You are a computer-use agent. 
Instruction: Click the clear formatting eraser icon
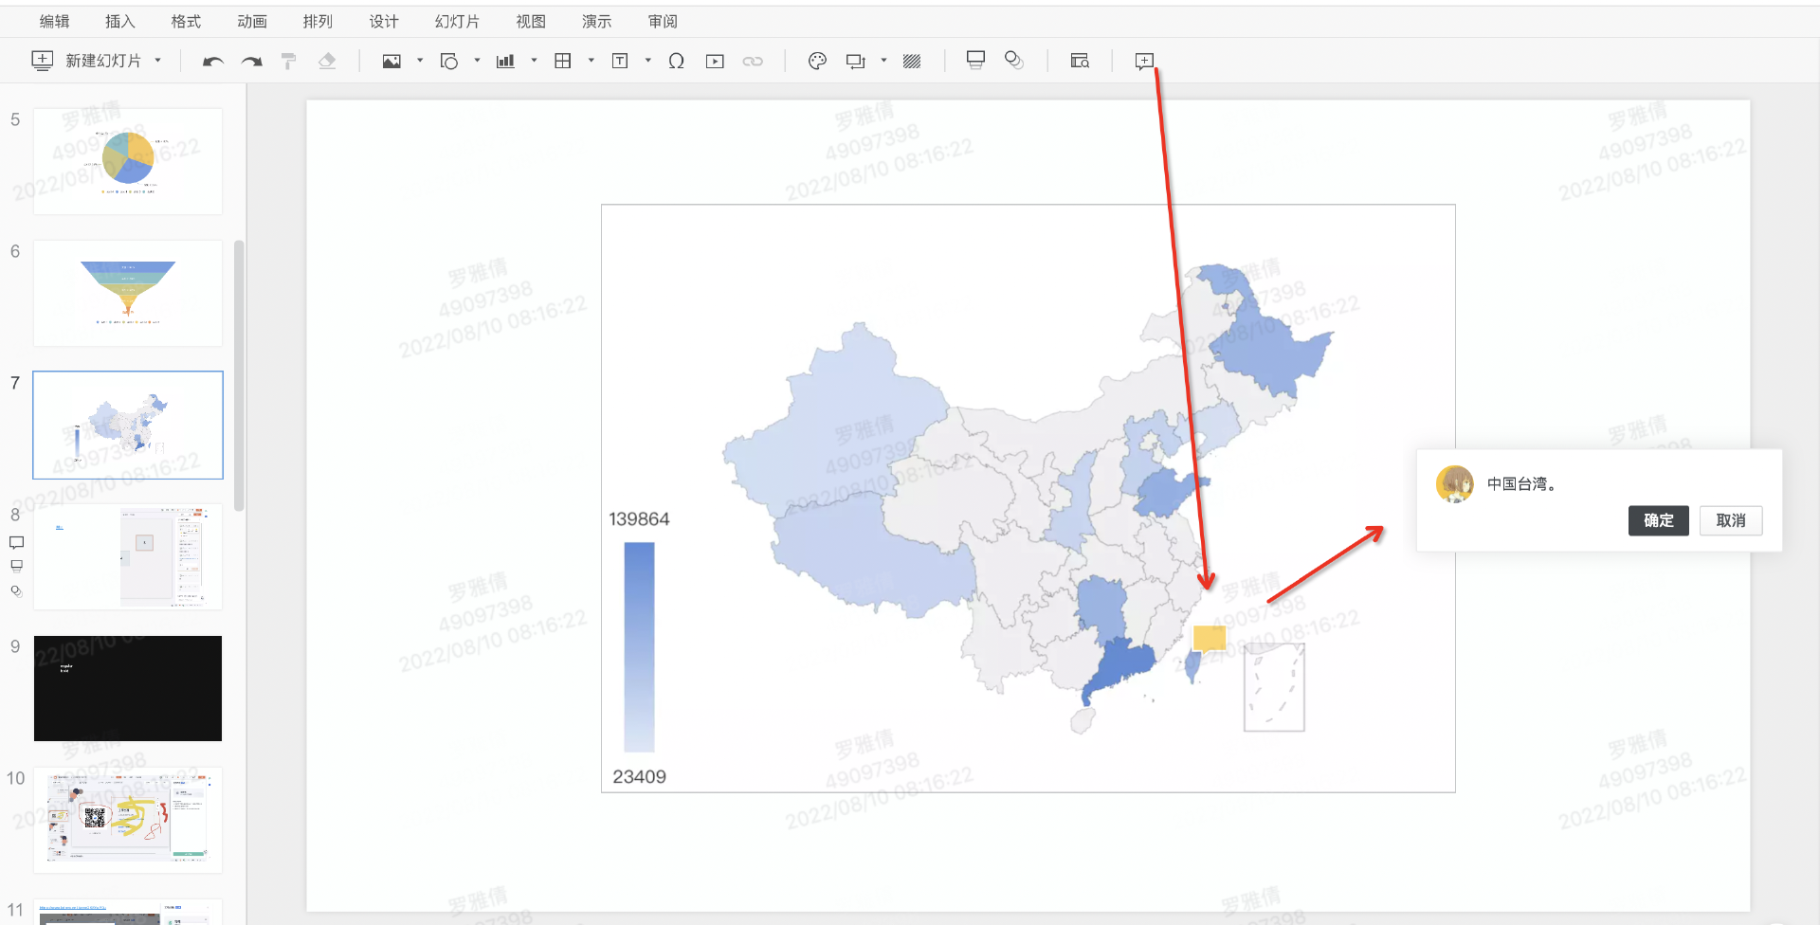point(327,62)
